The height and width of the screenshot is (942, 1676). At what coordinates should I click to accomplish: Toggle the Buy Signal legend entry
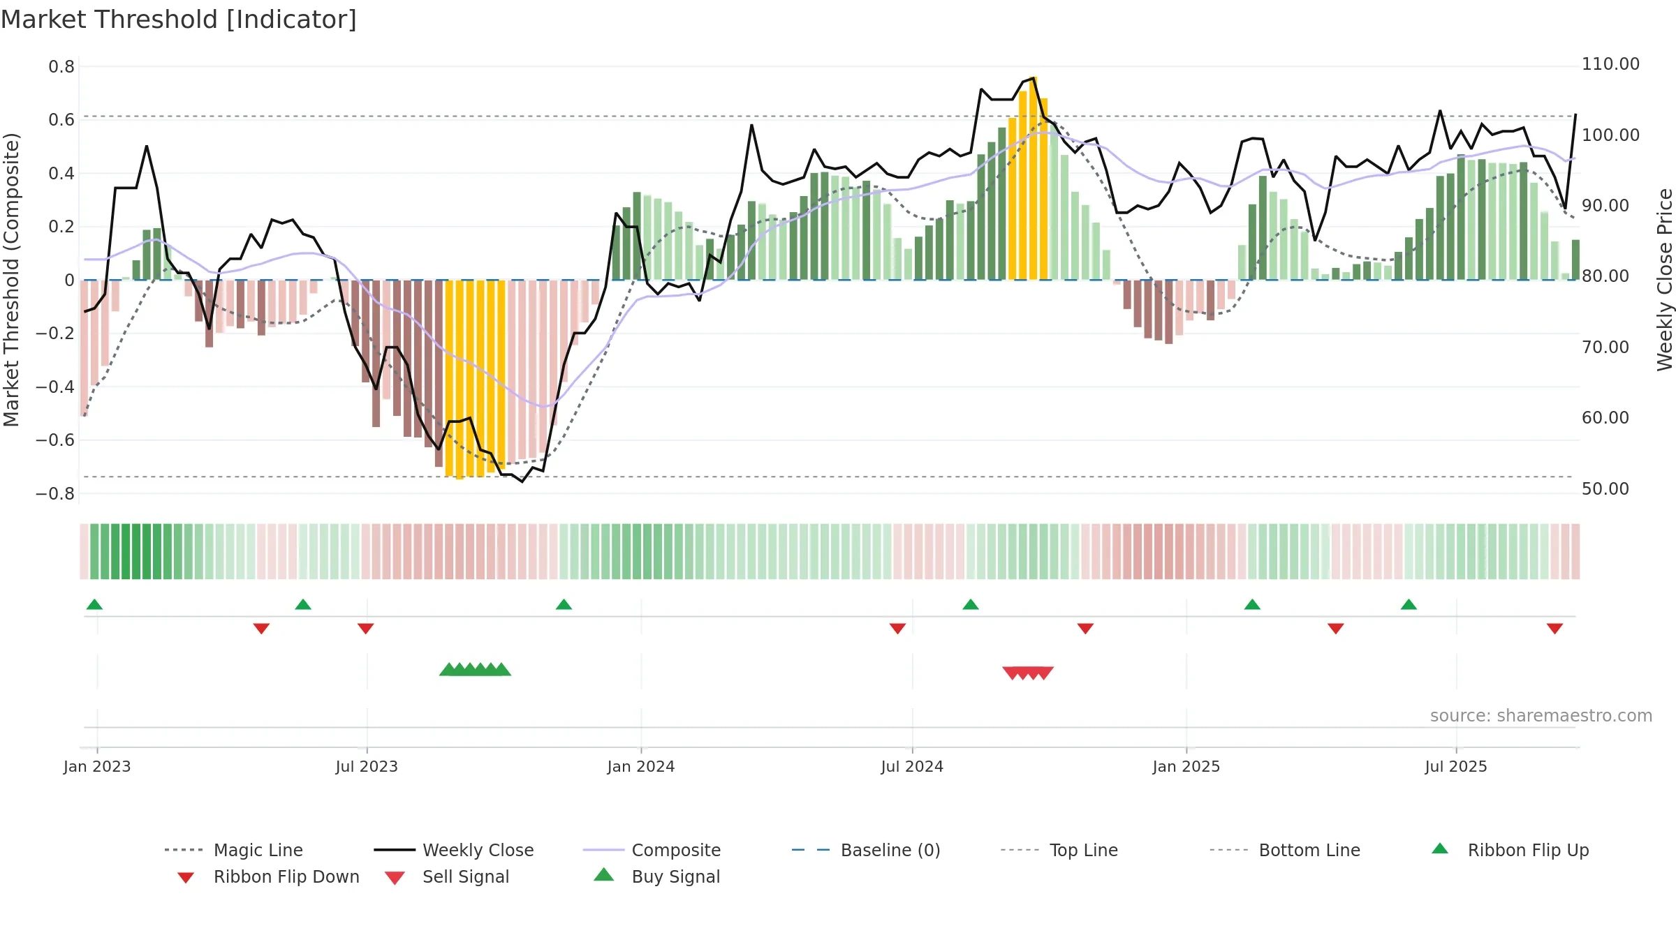coord(656,876)
